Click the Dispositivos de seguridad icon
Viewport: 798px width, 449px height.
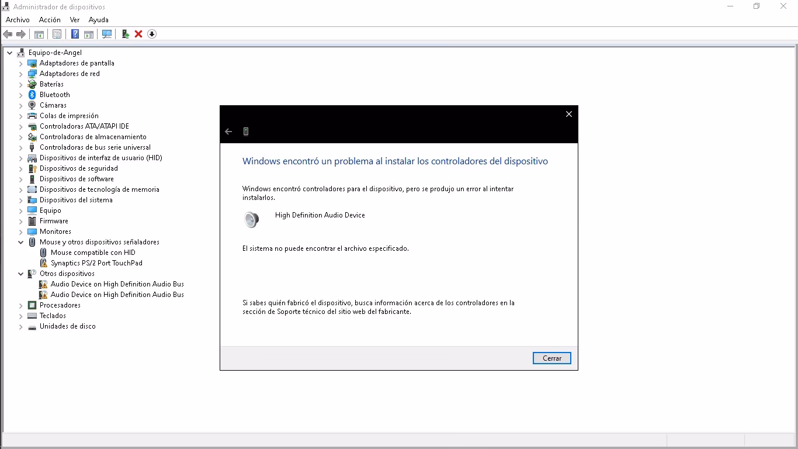click(x=32, y=168)
